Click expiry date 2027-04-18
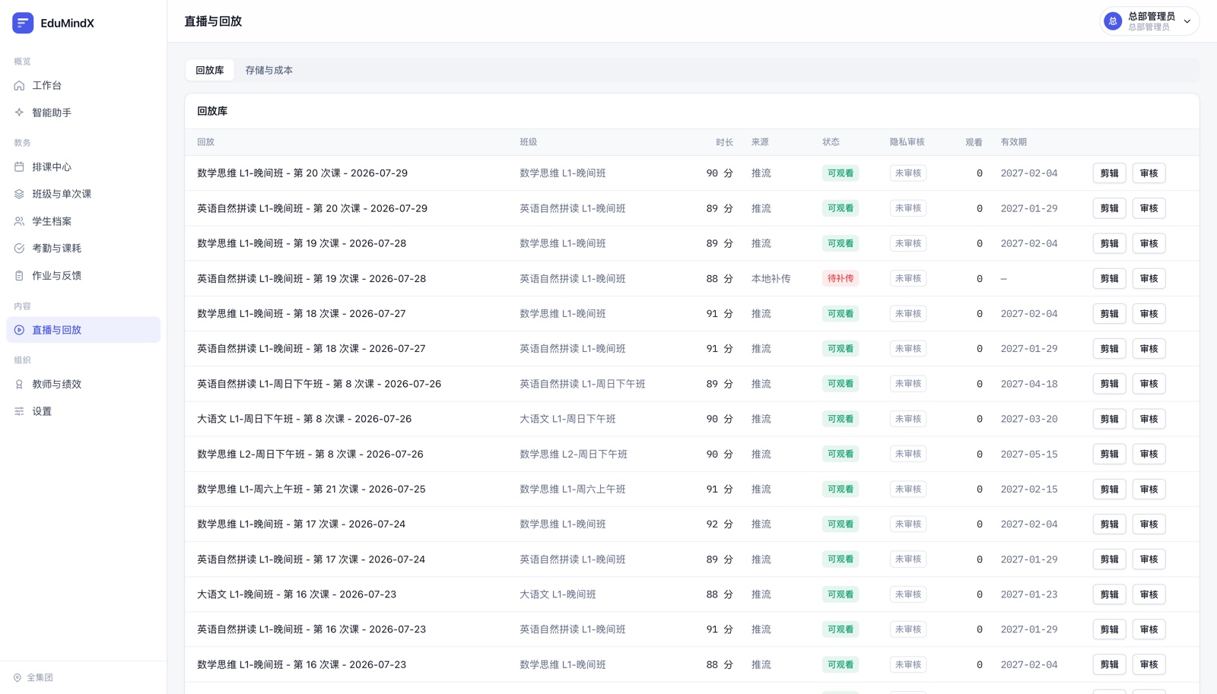The height and width of the screenshot is (694, 1217). click(1029, 384)
